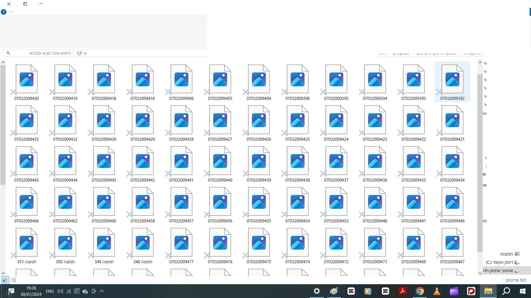Launch VLC media player from taskbar
This screenshot has height=298, width=531.
coord(437,291)
